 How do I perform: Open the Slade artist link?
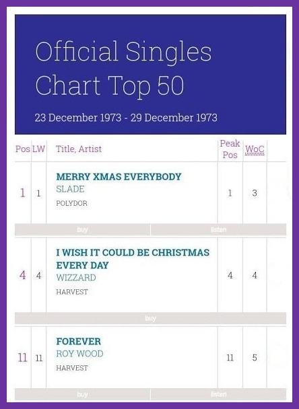click(x=70, y=189)
